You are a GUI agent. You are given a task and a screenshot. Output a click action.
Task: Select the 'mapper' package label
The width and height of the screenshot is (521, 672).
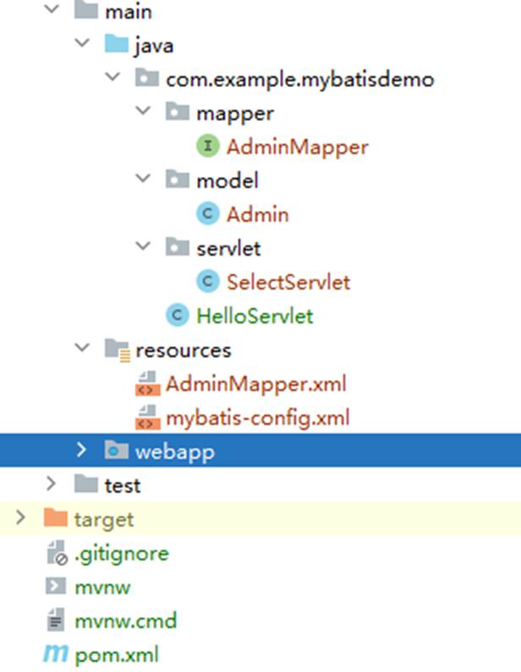pos(235,114)
